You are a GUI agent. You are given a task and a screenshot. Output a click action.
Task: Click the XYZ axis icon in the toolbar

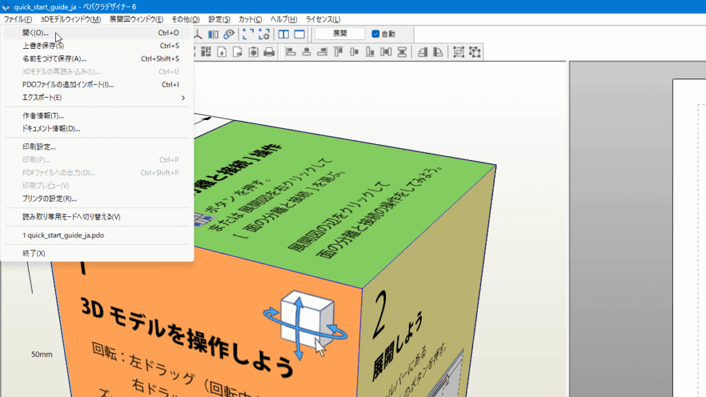[199, 34]
